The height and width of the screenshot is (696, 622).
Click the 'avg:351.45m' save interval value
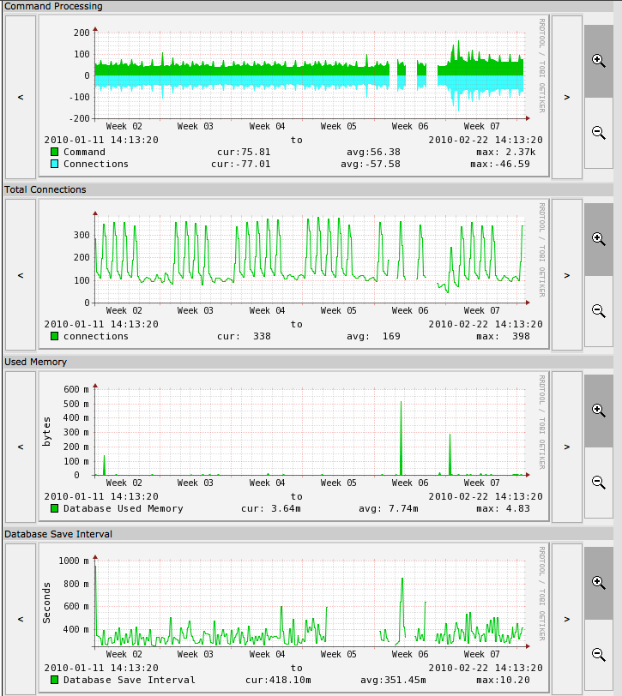point(393,680)
